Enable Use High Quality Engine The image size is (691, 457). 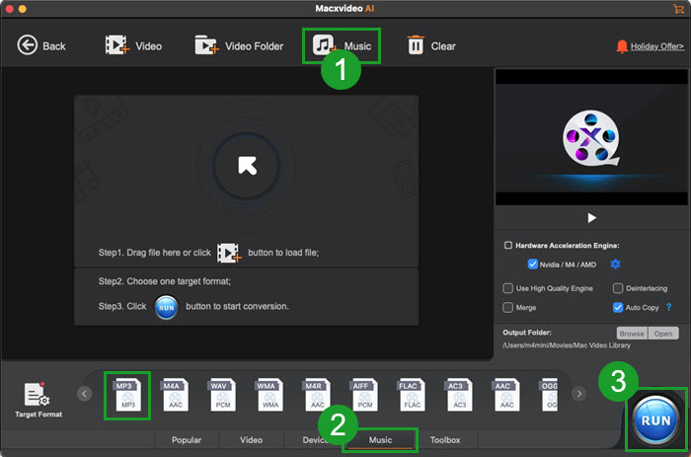point(507,288)
